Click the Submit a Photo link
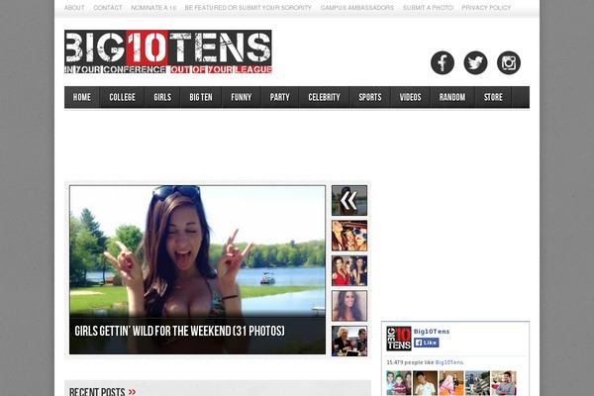 [427, 8]
